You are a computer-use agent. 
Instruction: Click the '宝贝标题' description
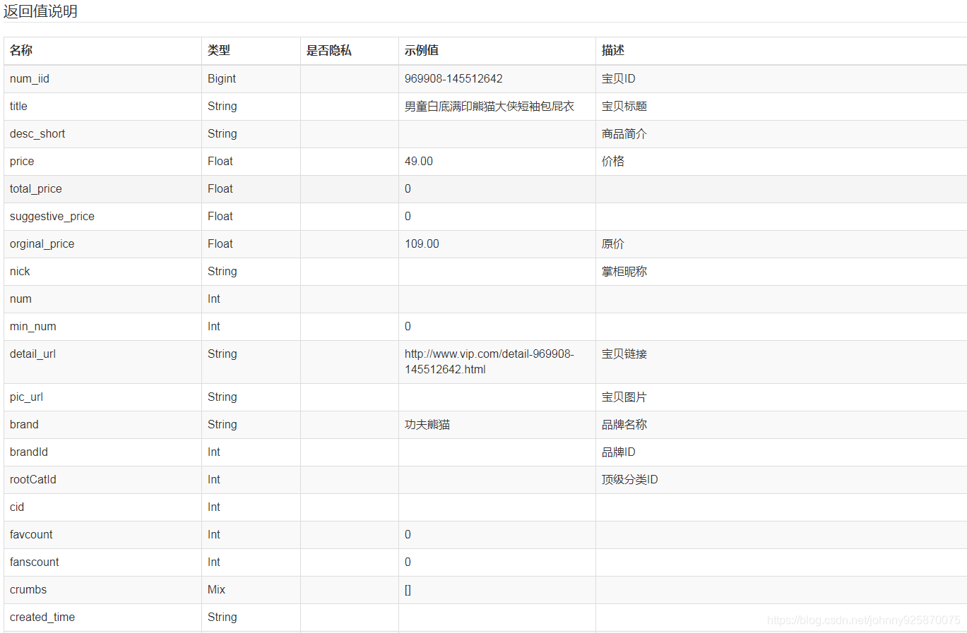click(624, 106)
